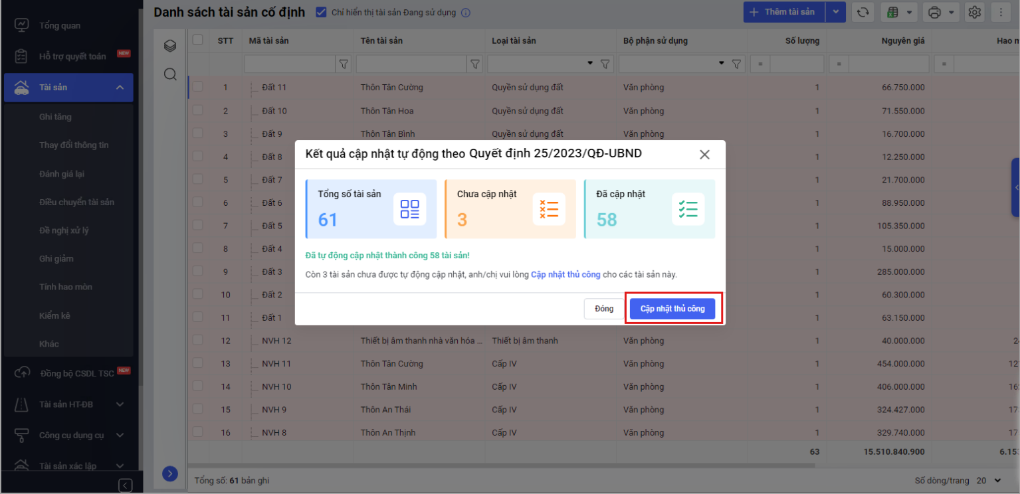
Task: Select the checkbox for row Đất 11
Action: pos(197,87)
